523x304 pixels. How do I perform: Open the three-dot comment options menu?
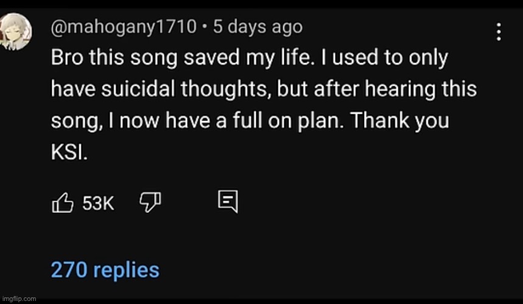click(499, 32)
